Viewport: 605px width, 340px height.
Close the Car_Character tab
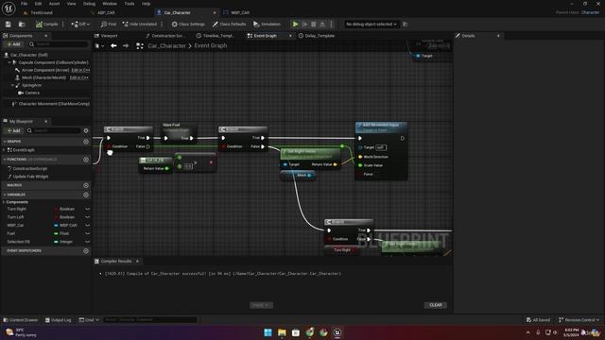(x=215, y=12)
